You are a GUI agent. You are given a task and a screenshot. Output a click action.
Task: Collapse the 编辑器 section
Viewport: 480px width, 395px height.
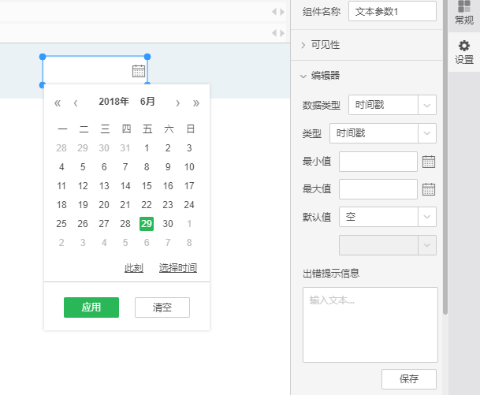click(320, 76)
